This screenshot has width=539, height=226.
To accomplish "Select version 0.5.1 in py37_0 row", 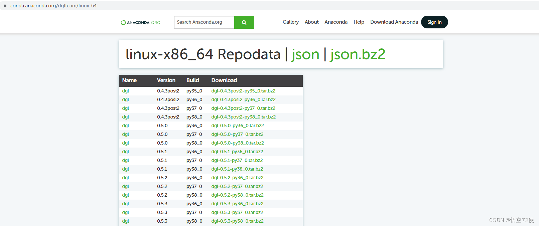I will coord(162,160).
